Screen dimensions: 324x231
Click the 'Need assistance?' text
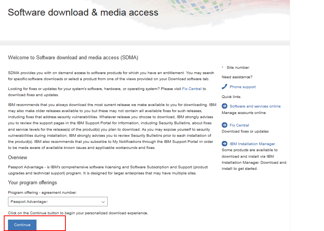click(x=237, y=77)
